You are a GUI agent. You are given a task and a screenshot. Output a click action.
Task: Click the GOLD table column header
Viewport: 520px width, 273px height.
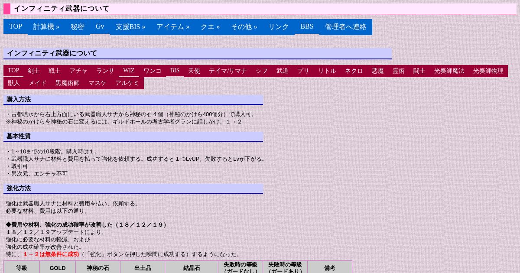pyautogui.click(x=58, y=268)
